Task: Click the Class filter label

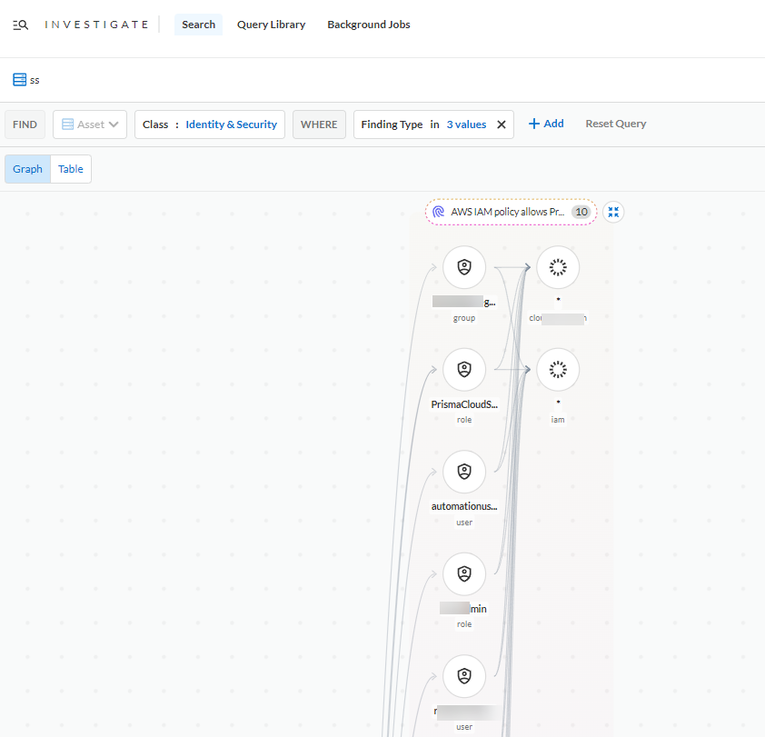Action: [155, 124]
